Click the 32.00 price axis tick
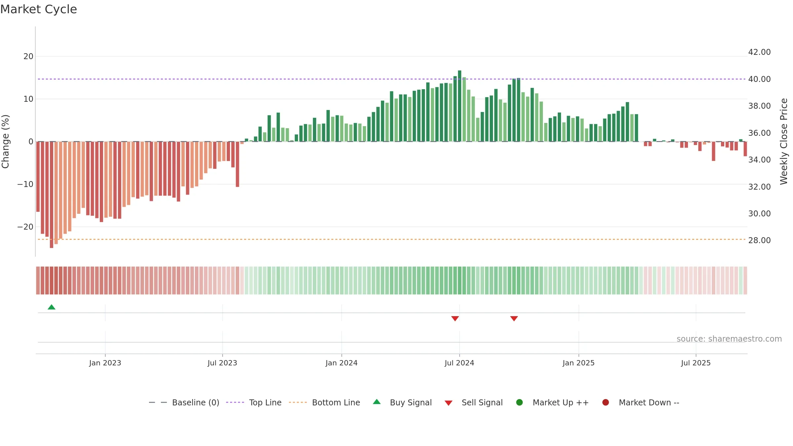 (759, 187)
